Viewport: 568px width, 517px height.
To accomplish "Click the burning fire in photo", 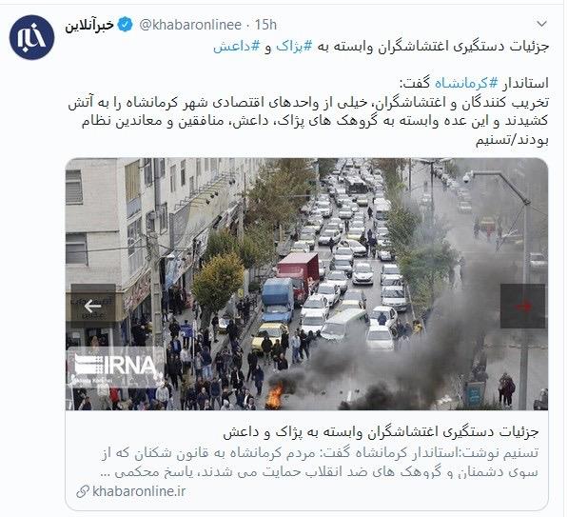I will pos(274,396).
